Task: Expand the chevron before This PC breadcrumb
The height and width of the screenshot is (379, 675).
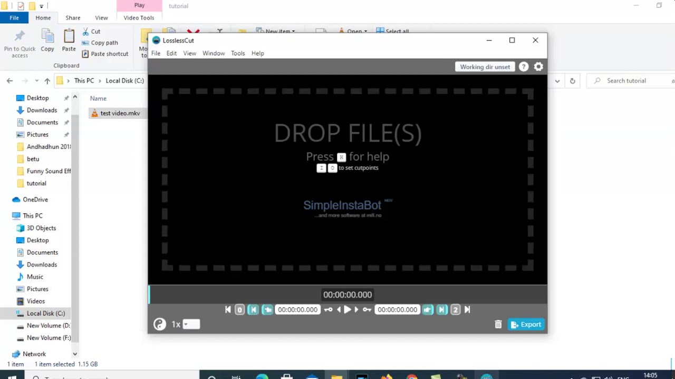Action: 68,81
